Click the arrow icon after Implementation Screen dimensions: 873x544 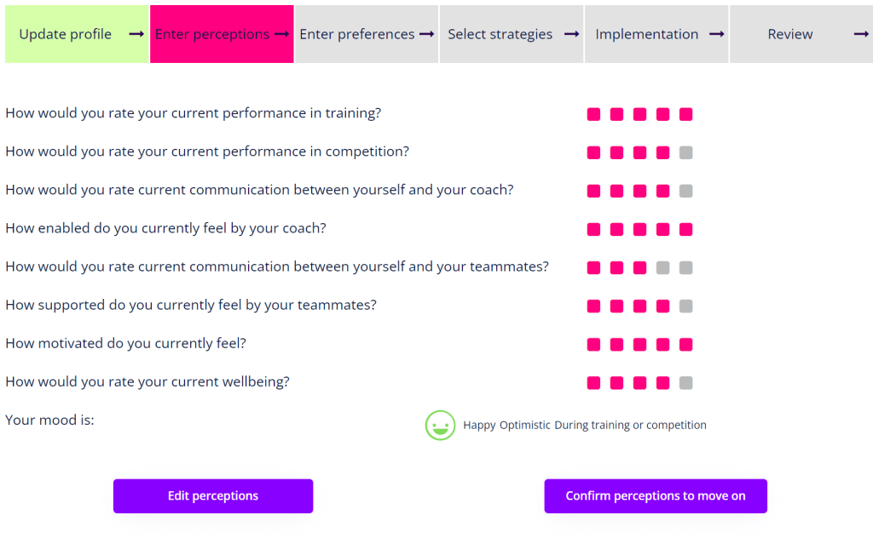tap(717, 34)
